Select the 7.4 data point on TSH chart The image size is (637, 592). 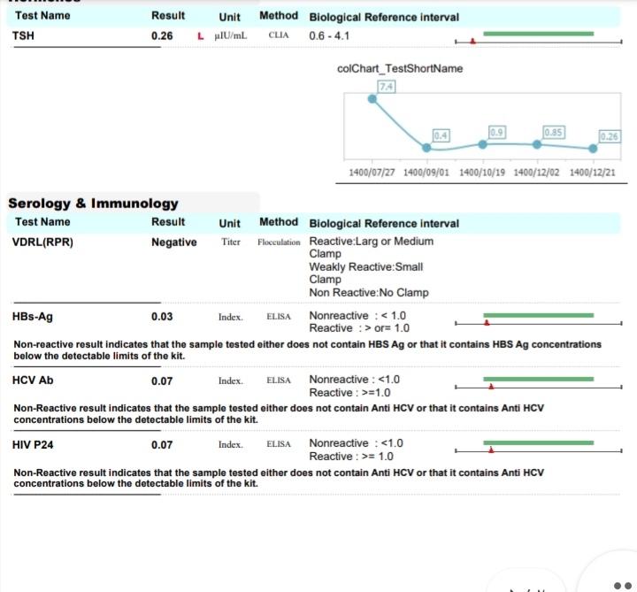pyautogui.click(x=372, y=99)
